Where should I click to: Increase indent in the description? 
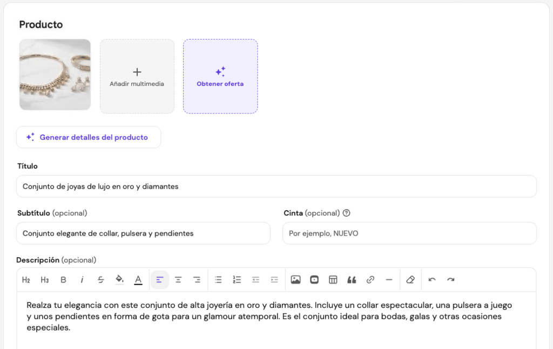coord(274,280)
